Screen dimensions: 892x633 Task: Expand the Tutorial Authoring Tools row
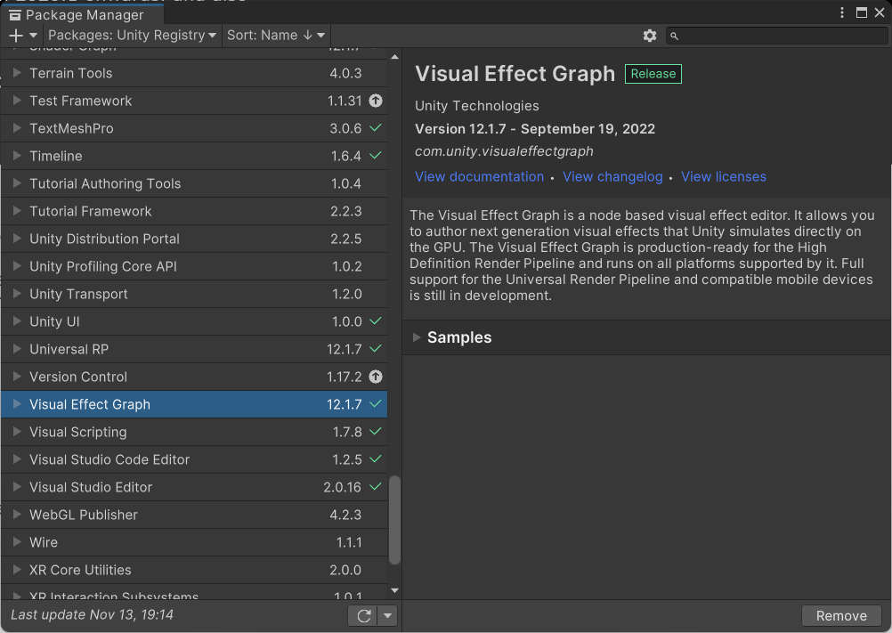pos(17,183)
